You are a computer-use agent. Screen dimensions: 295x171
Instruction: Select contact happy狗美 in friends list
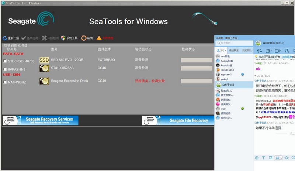click(234, 61)
